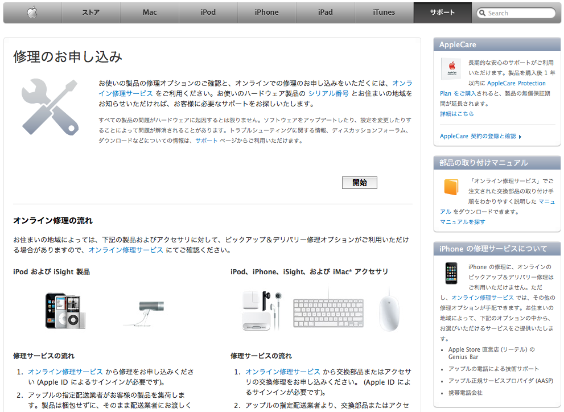The height and width of the screenshot is (412, 564).
Task: Open the シリアル番号 link
Action: (328, 93)
